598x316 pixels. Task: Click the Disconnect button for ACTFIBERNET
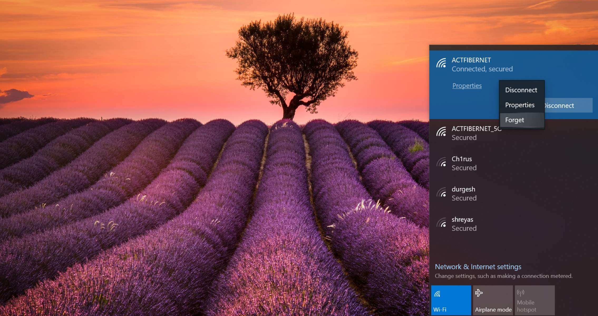tap(559, 105)
